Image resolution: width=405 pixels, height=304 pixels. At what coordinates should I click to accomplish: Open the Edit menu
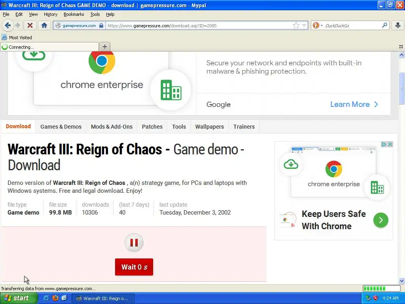click(x=19, y=14)
